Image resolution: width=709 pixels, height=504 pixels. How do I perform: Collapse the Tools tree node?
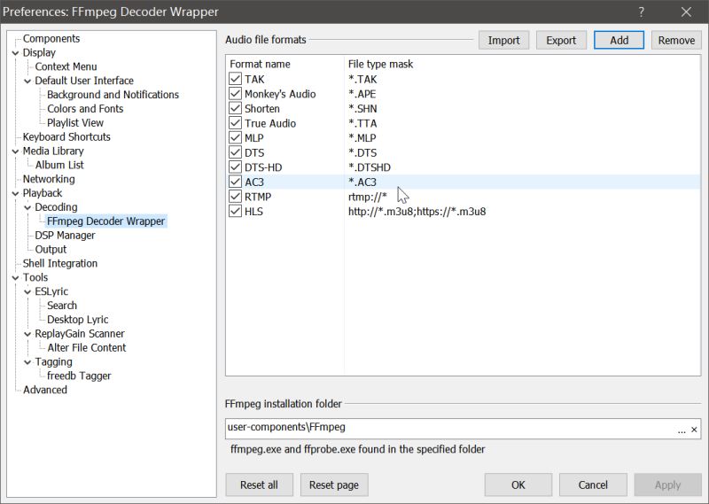point(15,277)
